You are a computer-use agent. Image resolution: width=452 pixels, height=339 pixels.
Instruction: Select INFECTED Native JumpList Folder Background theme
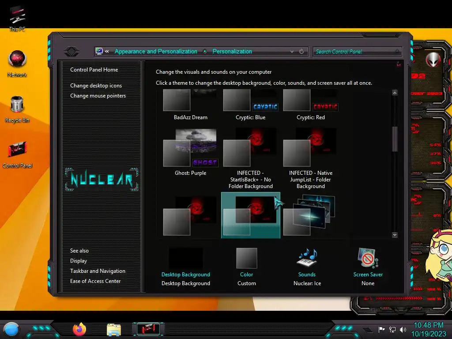311,159
